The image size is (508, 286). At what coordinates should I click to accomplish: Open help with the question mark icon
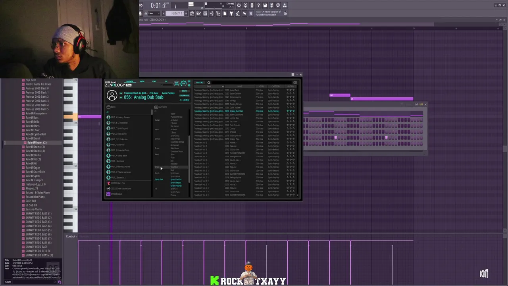[258, 5]
